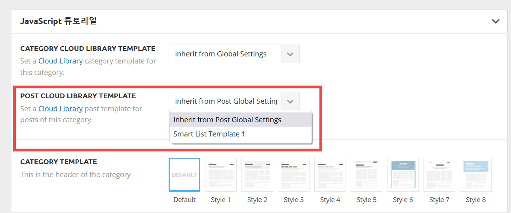Click the Style 5 caption text
The height and width of the screenshot is (213, 511).
click(x=367, y=200)
